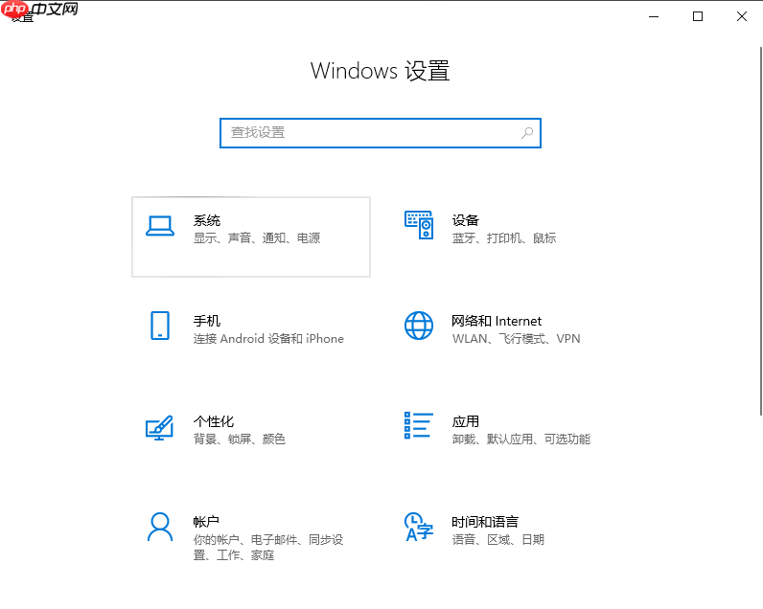Select the 设备 category title

coord(465,220)
